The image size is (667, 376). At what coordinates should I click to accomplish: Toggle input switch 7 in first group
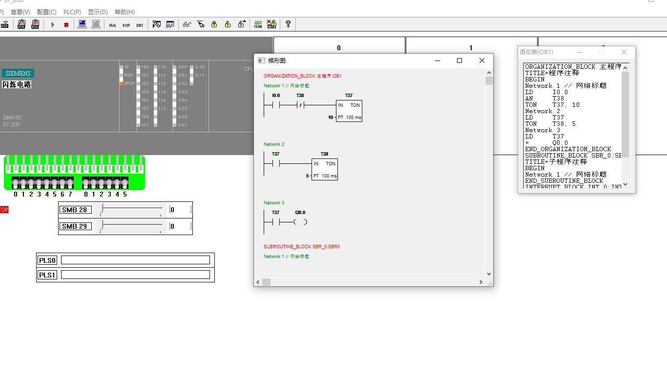coord(70,183)
